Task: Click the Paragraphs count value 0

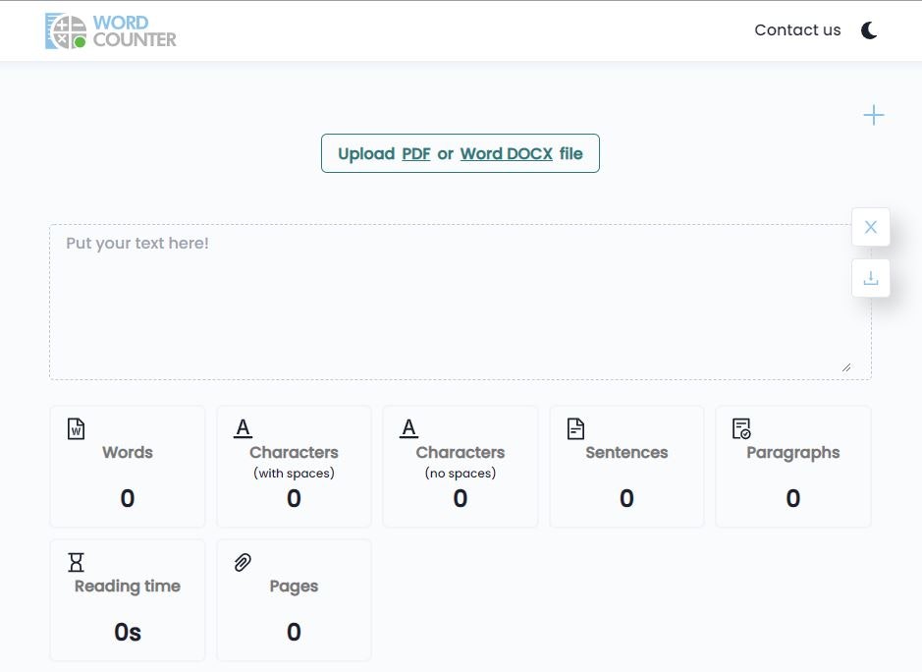Action: click(x=793, y=498)
